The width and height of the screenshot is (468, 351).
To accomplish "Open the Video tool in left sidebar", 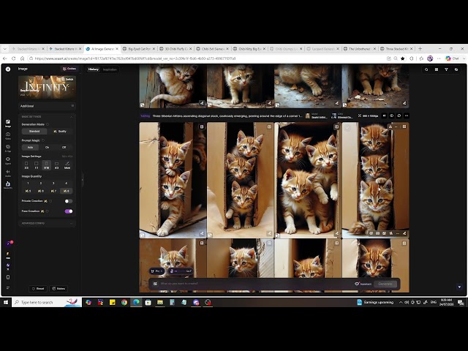I will point(8,135).
